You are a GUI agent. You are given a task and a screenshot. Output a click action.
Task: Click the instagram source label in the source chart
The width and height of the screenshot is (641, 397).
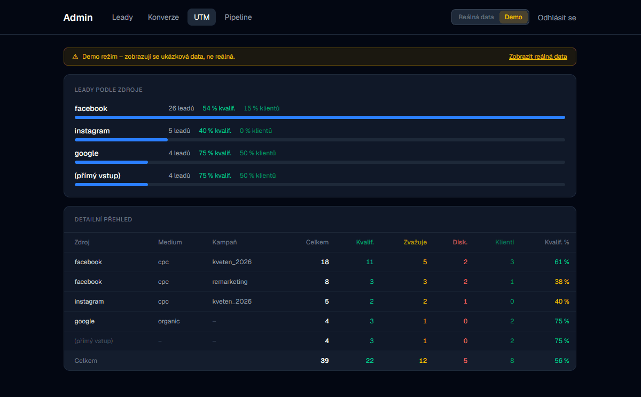point(92,131)
